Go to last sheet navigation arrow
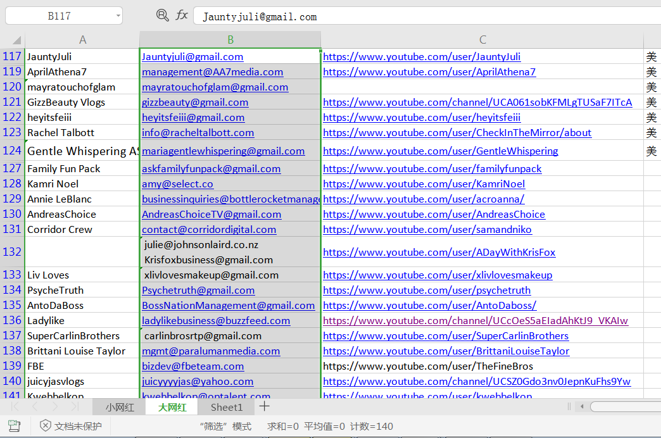The height and width of the screenshot is (438, 661). pyautogui.click(x=75, y=407)
